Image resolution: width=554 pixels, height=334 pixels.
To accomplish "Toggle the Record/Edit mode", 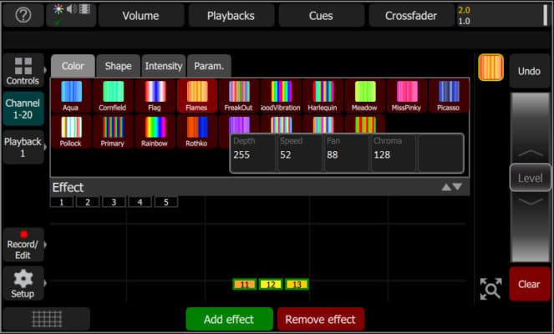I will tap(23, 245).
